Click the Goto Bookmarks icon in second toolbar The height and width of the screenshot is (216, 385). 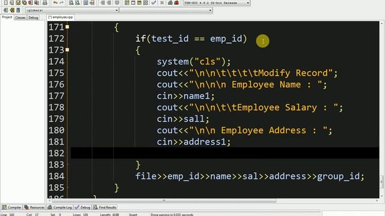coord(18,10)
